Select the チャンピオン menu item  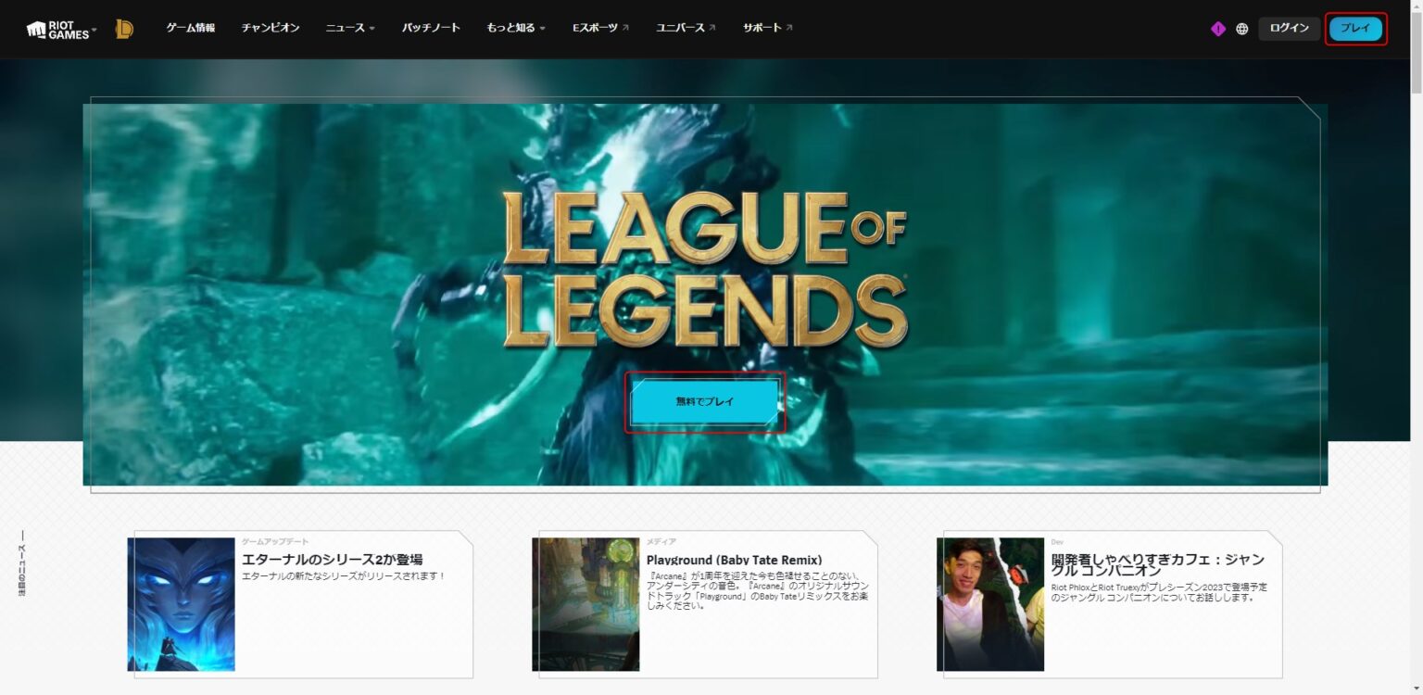[x=271, y=27]
